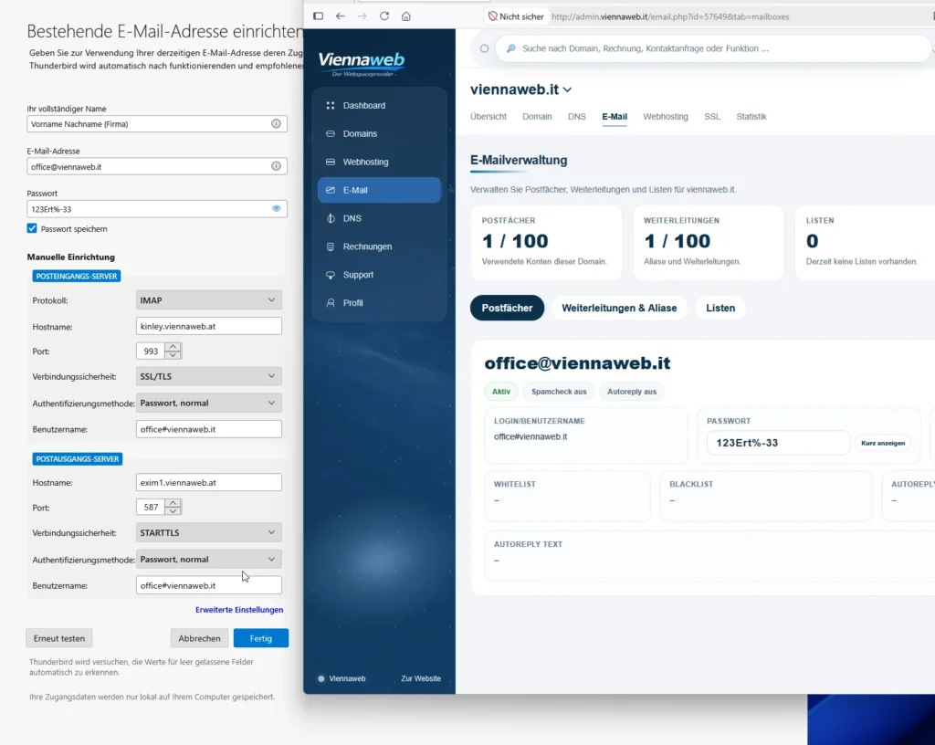Click the browser sidebar panel icon
Image resolution: width=935 pixels, height=745 pixels.
click(319, 16)
